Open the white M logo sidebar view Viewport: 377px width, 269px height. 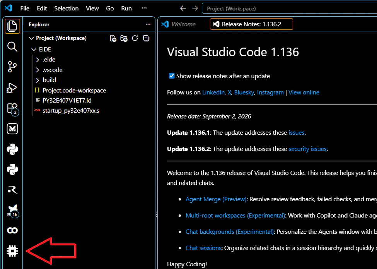[12, 129]
